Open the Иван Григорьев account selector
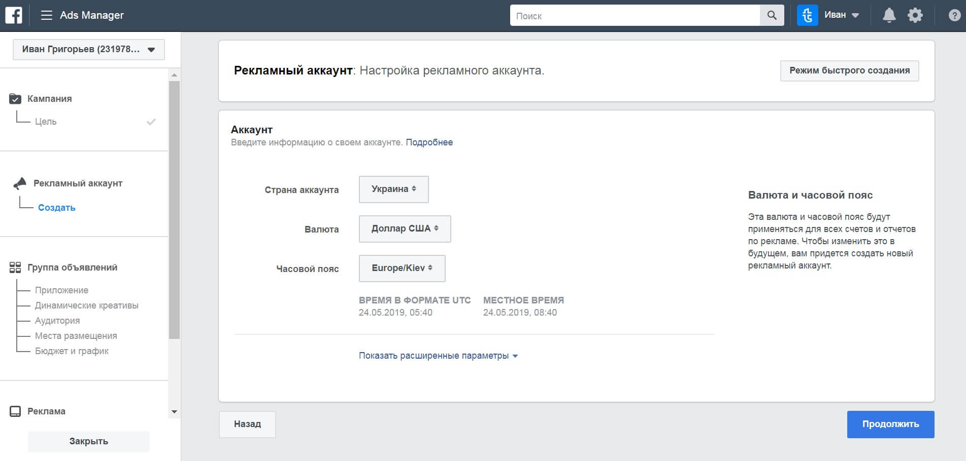Screen dimensions: 966x461 tap(89, 50)
